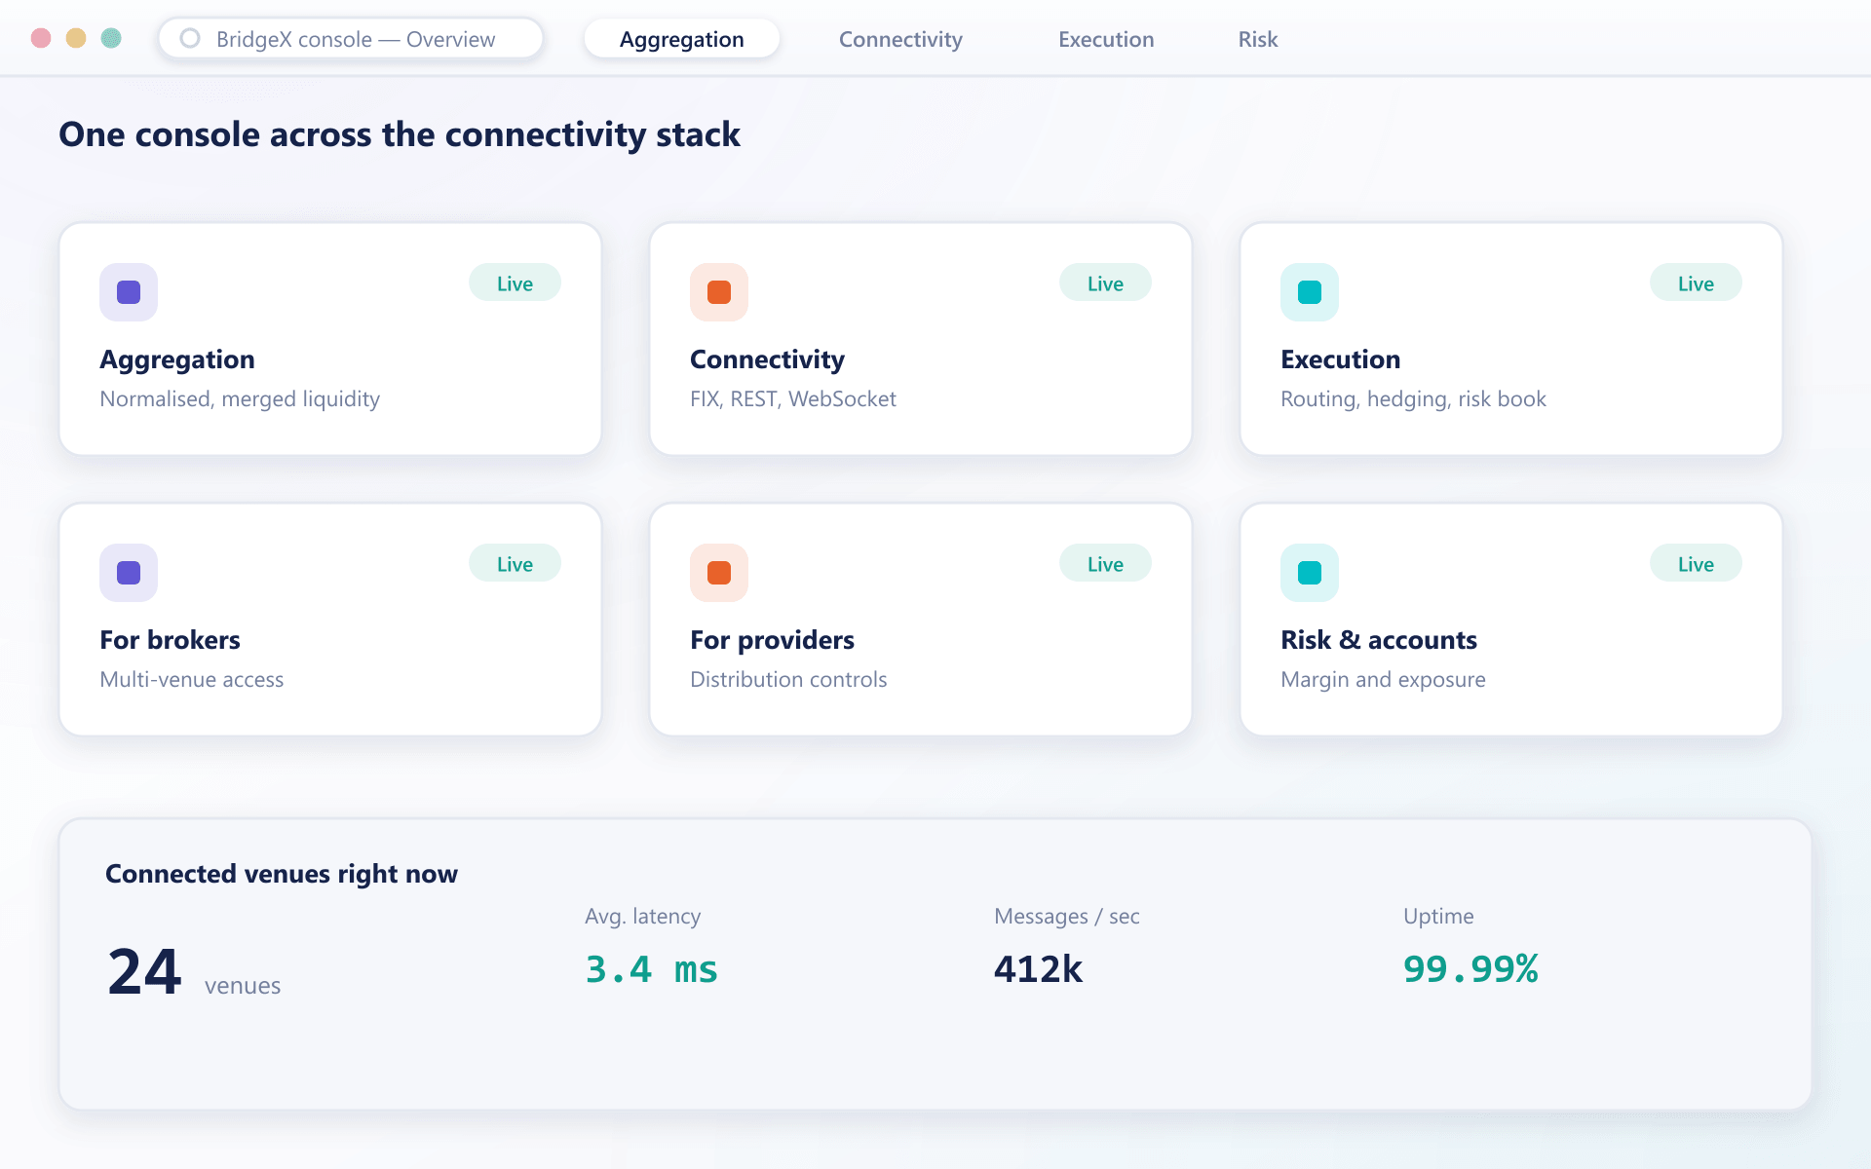
Task: Click 'Normalised, merged liquidity' description
Action: pyautogui.click(x=240, y=399)
